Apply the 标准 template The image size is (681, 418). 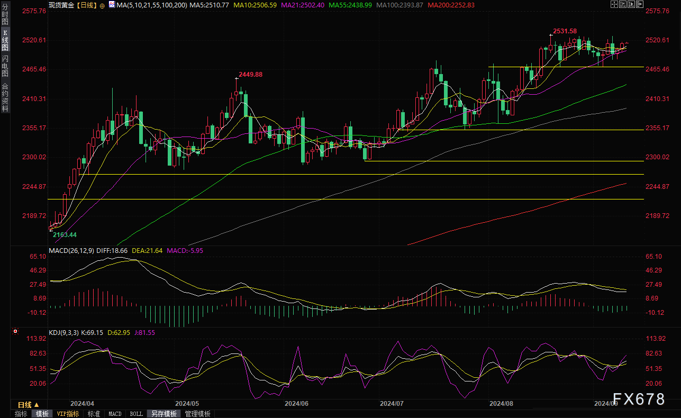point(94,414)
